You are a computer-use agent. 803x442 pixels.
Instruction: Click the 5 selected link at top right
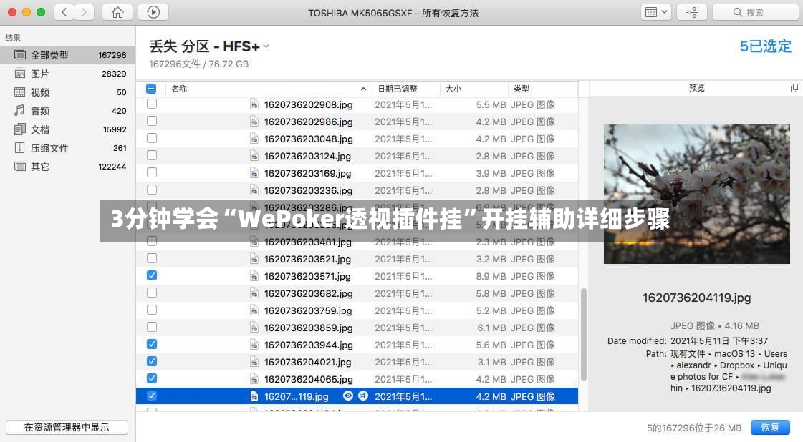click(x=766, y=46)
